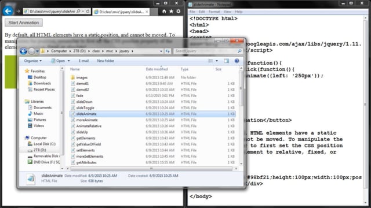Viewport: 371px width, 208px height.
Task: Click inside the Search jquery field
Action: click(x=206, y=51)
